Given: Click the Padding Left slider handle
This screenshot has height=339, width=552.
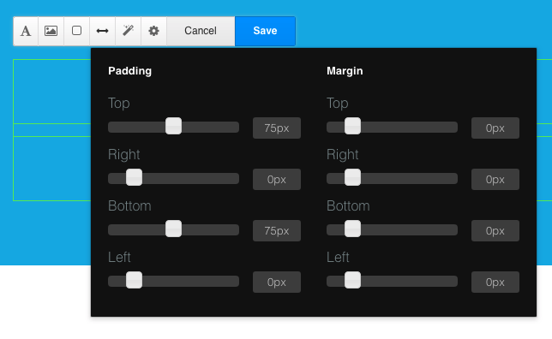Looking at the screenshot, I should [x=134, y=280].
